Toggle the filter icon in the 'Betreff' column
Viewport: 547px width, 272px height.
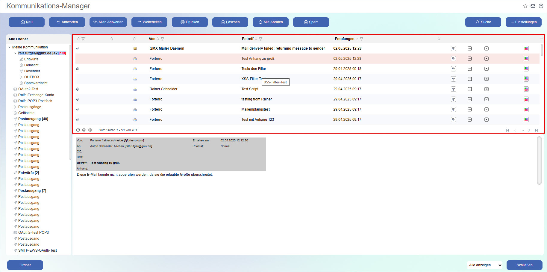click(x=261, y=39)
